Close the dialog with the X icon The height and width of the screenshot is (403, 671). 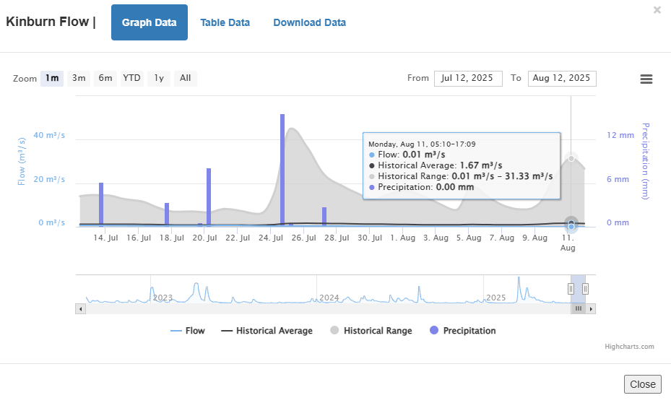[x=657, y=10]
